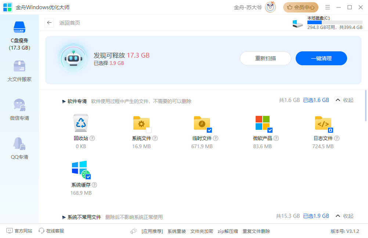
Task: Uncheck the 临时文件 checkbox
Action: point(209,130)
